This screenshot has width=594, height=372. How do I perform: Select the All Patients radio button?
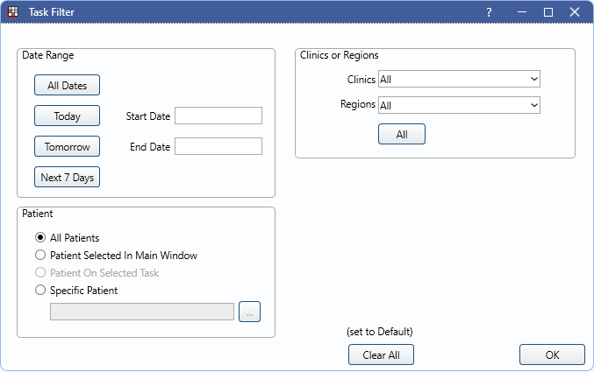[40, 238]
